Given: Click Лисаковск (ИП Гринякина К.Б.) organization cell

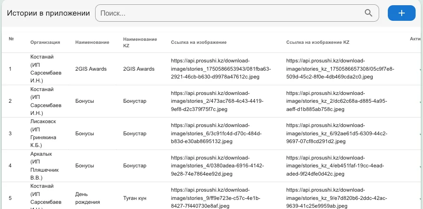Looking at the screenshot, I should tap(43, 134).
